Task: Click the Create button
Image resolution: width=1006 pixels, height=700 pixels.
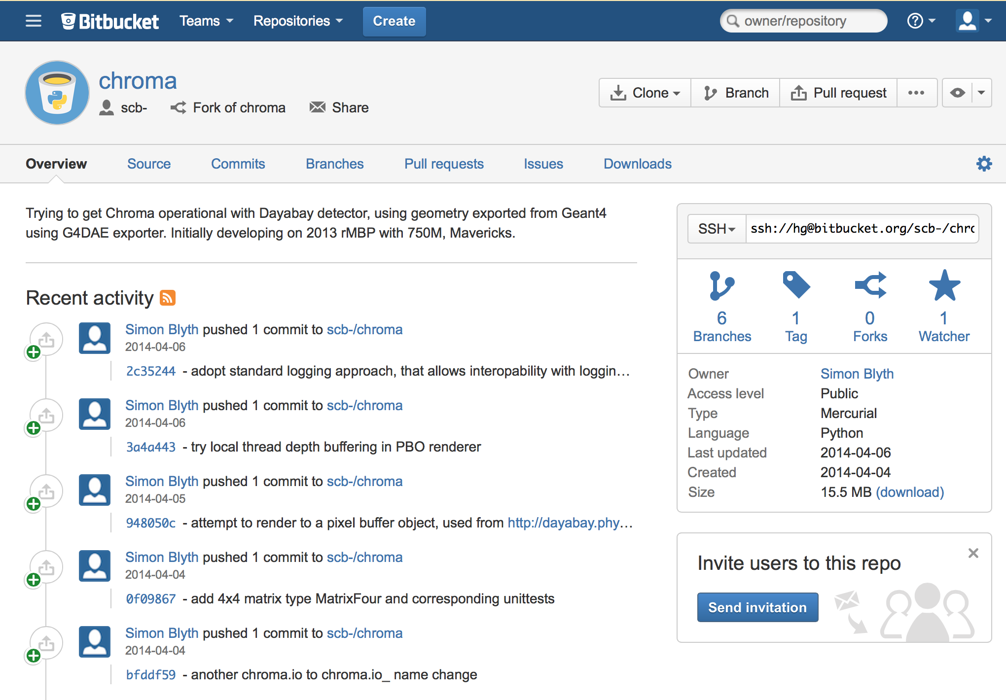Action: point(394,21)
